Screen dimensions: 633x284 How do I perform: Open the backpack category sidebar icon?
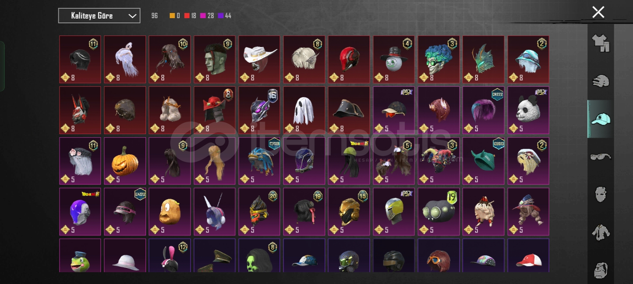coord(601,270)
